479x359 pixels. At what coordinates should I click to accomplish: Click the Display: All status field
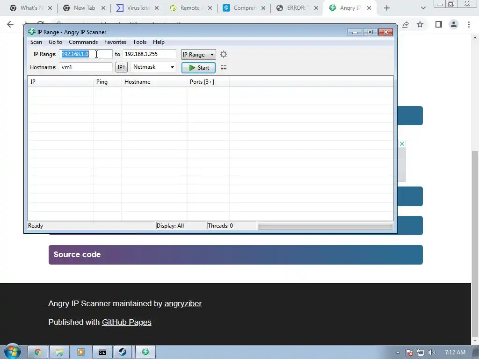pyautogui.click(x=181, y=226)
